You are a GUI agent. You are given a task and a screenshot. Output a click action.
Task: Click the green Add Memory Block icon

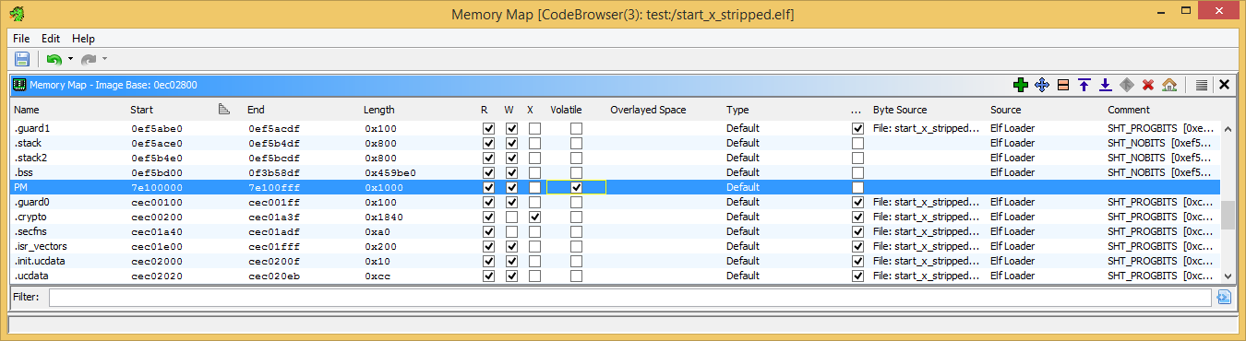pyautogui.click(x=1021, y=85)
